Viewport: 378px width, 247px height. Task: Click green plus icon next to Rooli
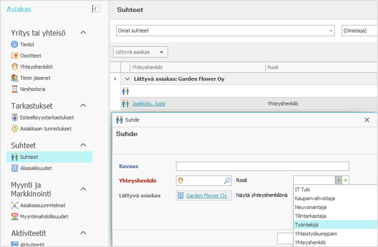click(346, 181)
